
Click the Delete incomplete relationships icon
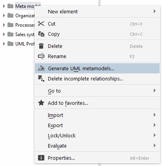click(41, 78)
